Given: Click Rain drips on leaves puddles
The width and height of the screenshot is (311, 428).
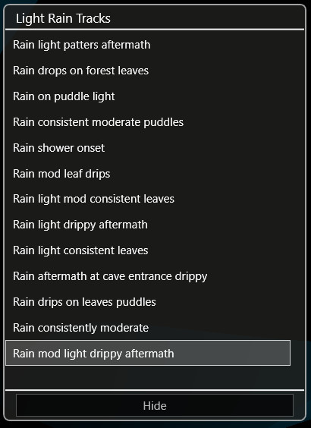Looking at the screenshot, I should (148, 302).
